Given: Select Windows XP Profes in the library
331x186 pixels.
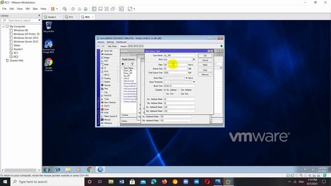Looking at the screenshot, I should 25,34.
